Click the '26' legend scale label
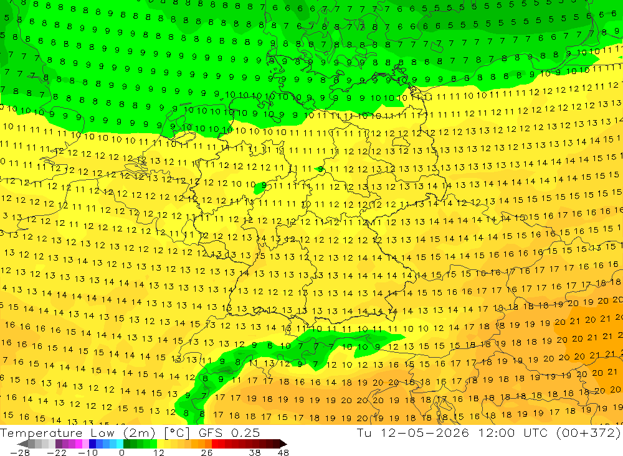The width and height of the screenshot is (623, 456). click(x=207, y=452)
